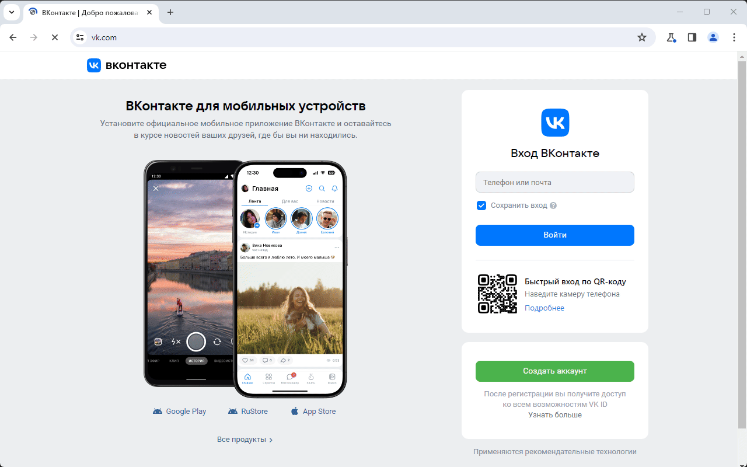Open the Google Play download link
Viewport: 747px width, 467px height.
click(180, 412)
